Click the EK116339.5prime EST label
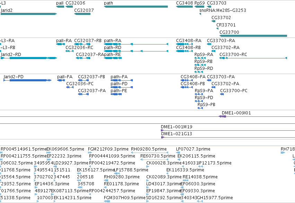 coord(185,170)
